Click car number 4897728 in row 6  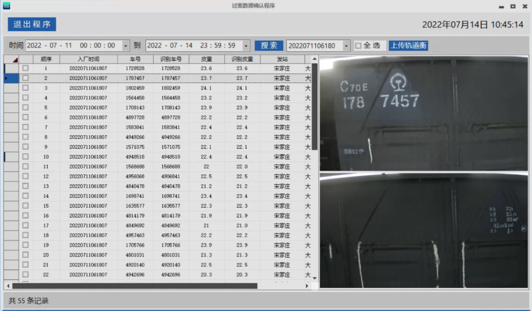pyautogui.click(x=135, y=117)
